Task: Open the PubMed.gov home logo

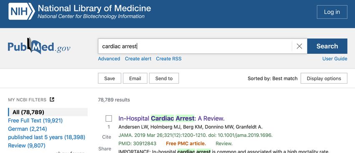Action: point(39,46)
